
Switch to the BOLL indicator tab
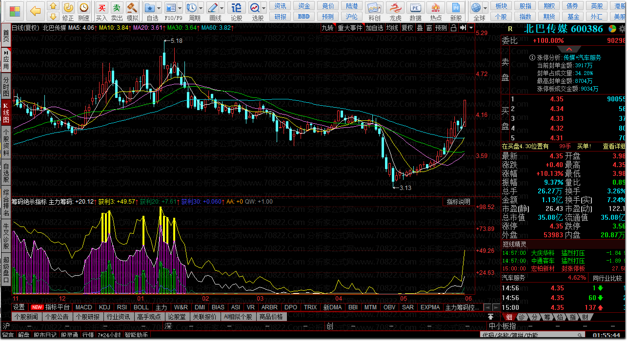141,307
